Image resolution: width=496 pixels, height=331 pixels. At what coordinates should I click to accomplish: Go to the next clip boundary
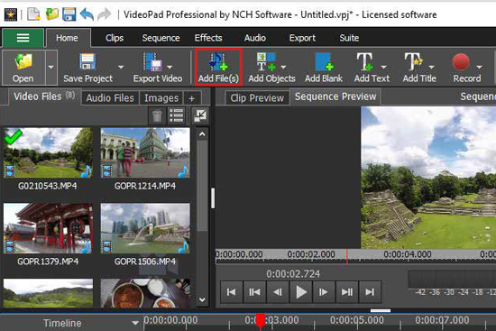click(x=347, y=291)
